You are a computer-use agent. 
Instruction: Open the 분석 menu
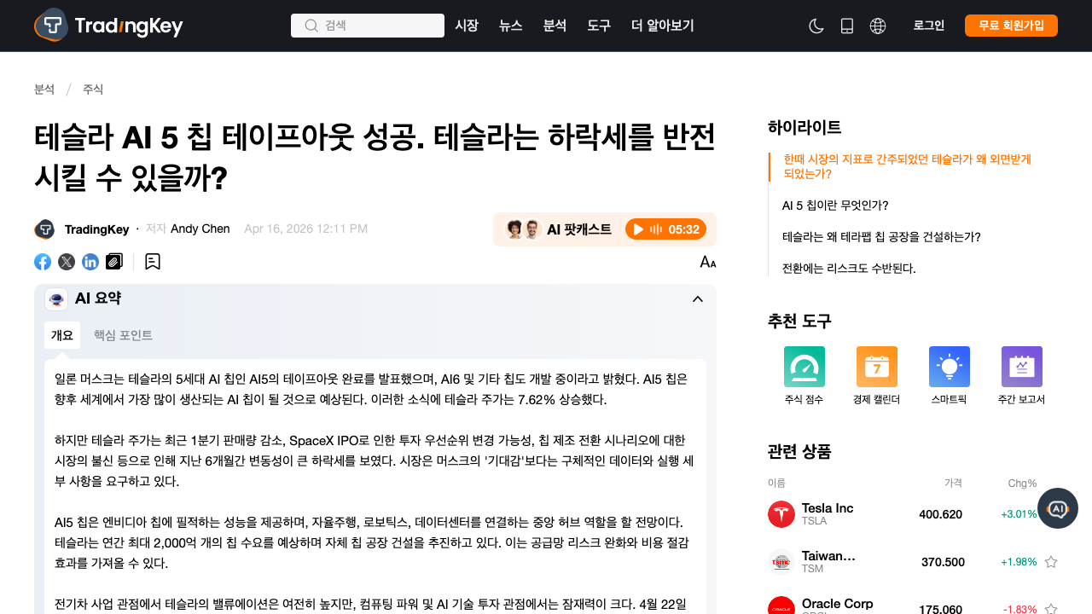click(555, 26)
